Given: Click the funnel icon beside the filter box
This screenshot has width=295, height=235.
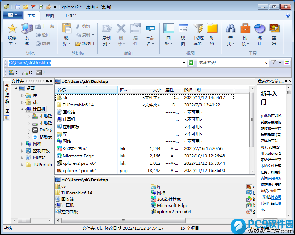Looking at the screenshot, I should (274, 62).
